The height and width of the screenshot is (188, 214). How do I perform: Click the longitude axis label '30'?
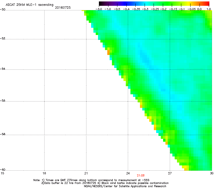click(x=212, y=173)
